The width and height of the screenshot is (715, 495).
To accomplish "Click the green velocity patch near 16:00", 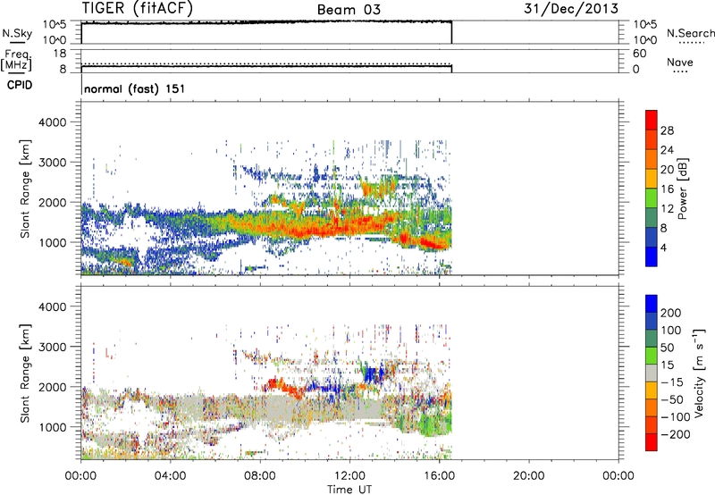I will tap(433, 424).
